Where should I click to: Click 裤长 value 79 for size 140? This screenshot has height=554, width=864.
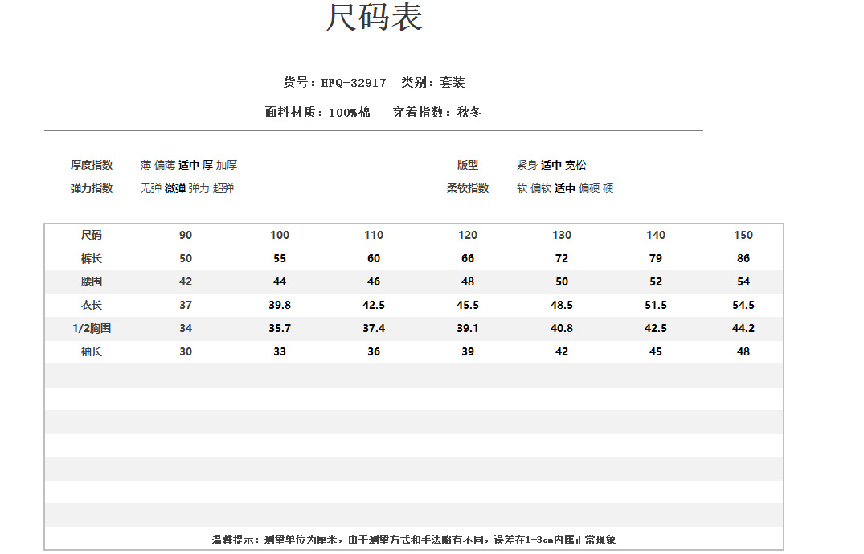tap(656, 258)
